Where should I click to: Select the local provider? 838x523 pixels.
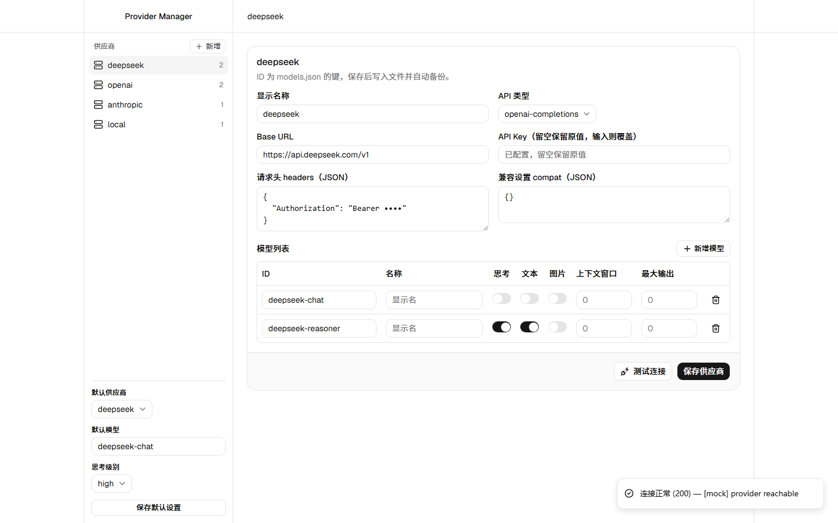[158, 124]
